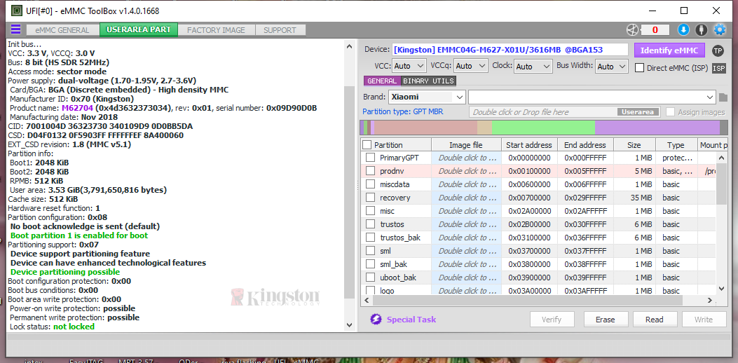Click the recovery image file cell

coord(467,198)
